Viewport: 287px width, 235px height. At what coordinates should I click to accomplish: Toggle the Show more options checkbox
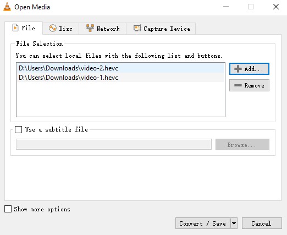pos(8,209)
